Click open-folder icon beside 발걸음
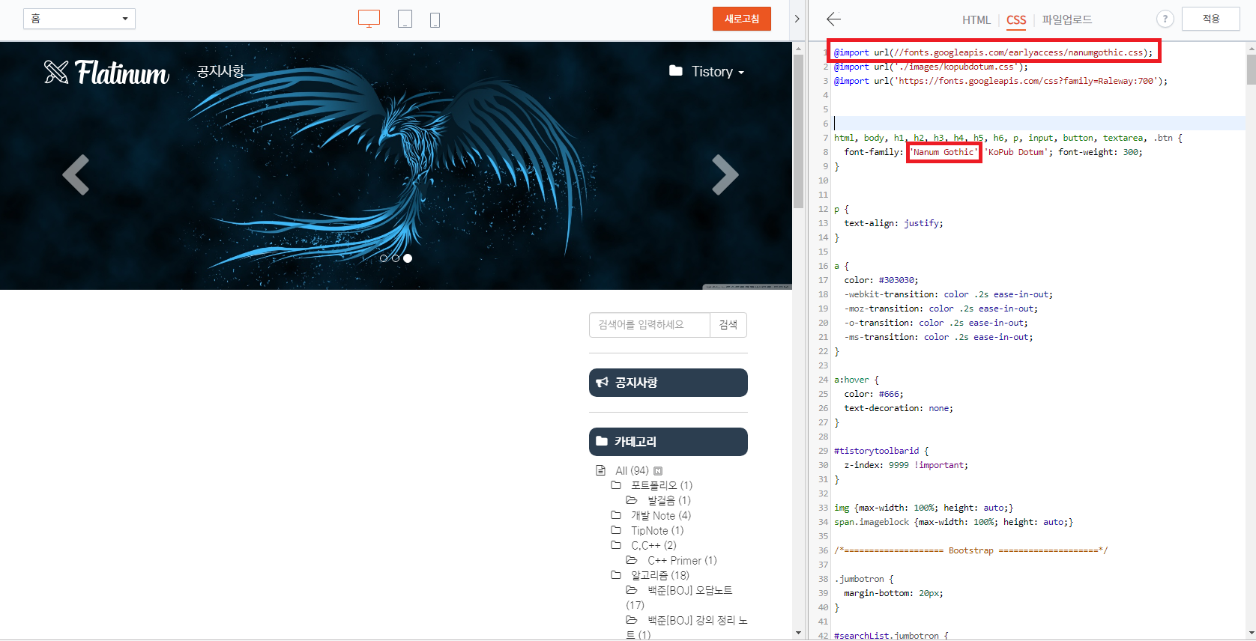1256x641 pixels. coord(632,500)
